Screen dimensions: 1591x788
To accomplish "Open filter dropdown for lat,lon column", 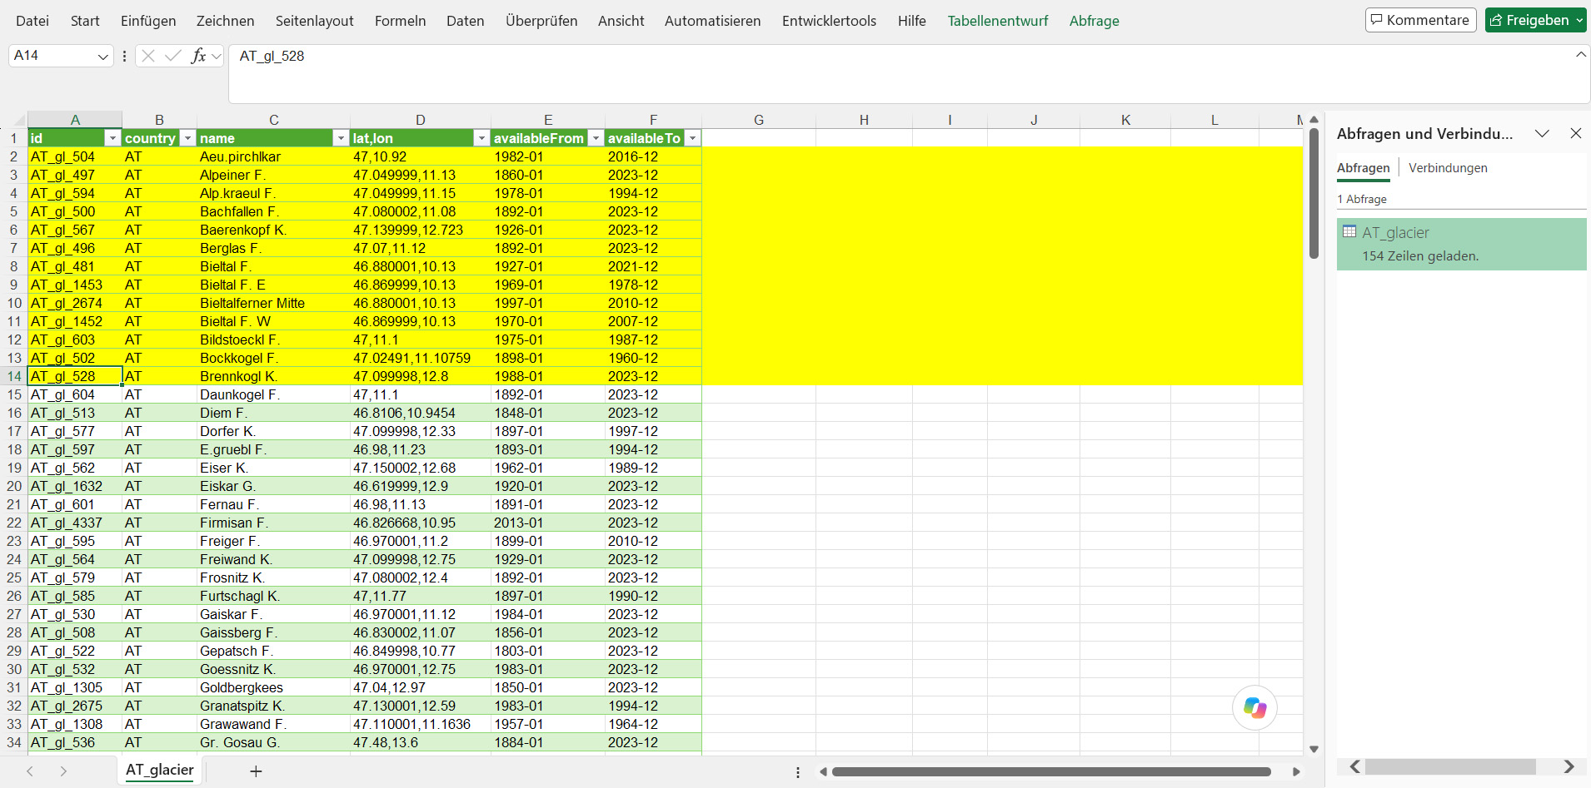I will [x=481, y=138].
